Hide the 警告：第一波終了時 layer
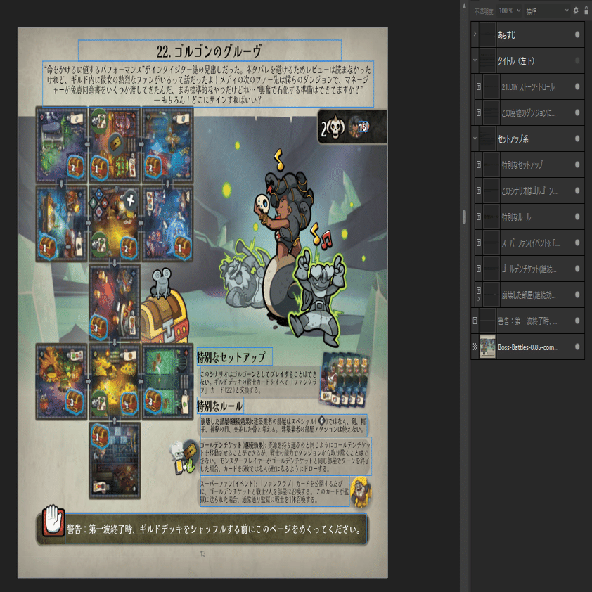 (577, 321)
